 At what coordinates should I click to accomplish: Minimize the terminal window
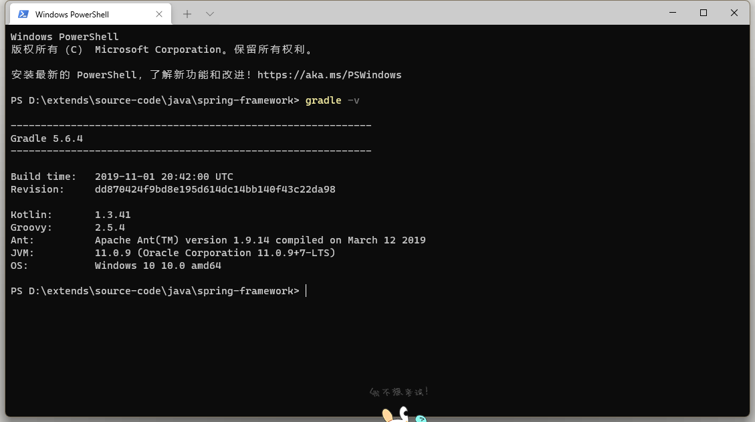coord(673,13)
